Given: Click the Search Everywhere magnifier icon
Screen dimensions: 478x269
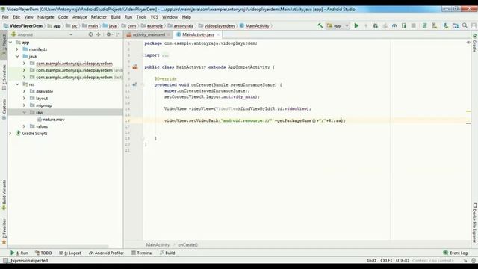Looking at the screenshot, I should (x=465, y=26).
